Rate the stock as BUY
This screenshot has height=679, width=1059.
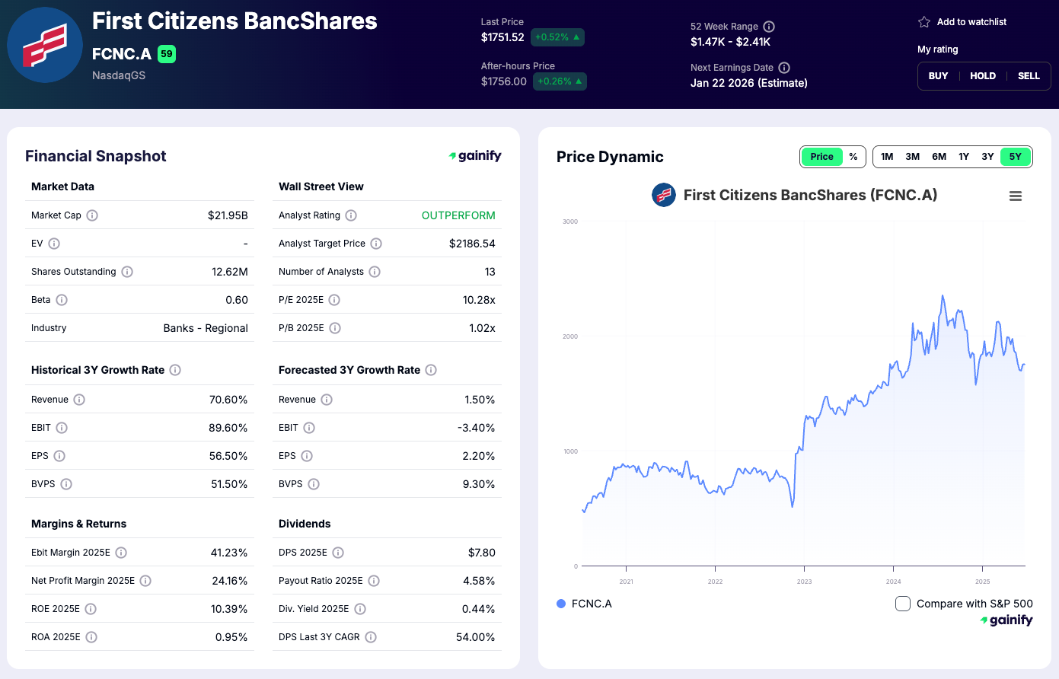(938, 75)
